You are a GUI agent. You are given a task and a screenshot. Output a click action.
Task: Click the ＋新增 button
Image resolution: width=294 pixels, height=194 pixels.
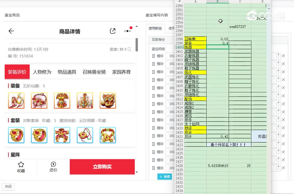point(165,177)
